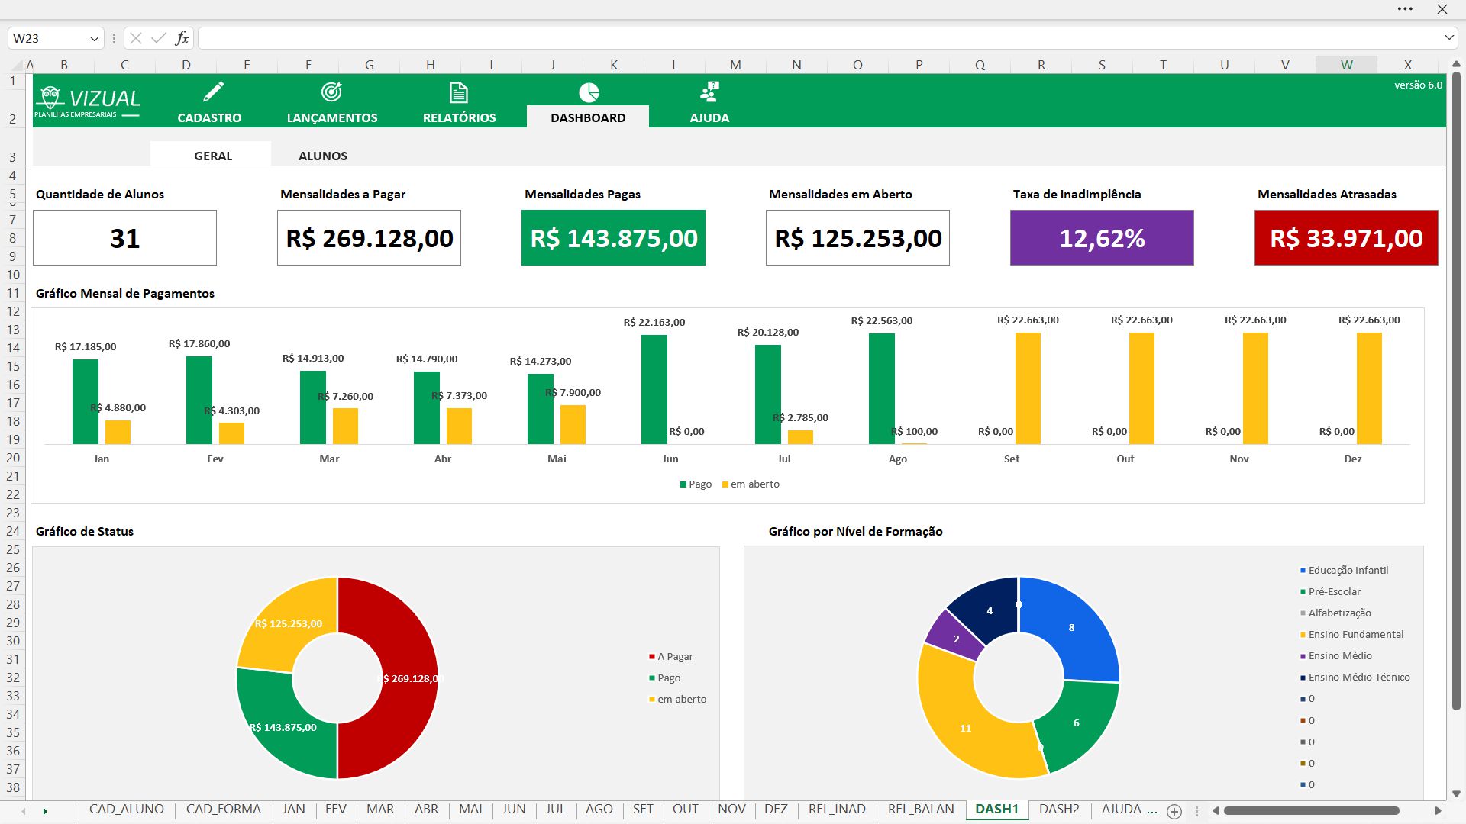Click the DASHBOARD pie chart icon

click(x=589, y=93)
